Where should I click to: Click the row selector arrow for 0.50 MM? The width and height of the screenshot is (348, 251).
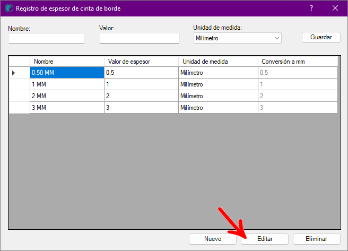19,73
